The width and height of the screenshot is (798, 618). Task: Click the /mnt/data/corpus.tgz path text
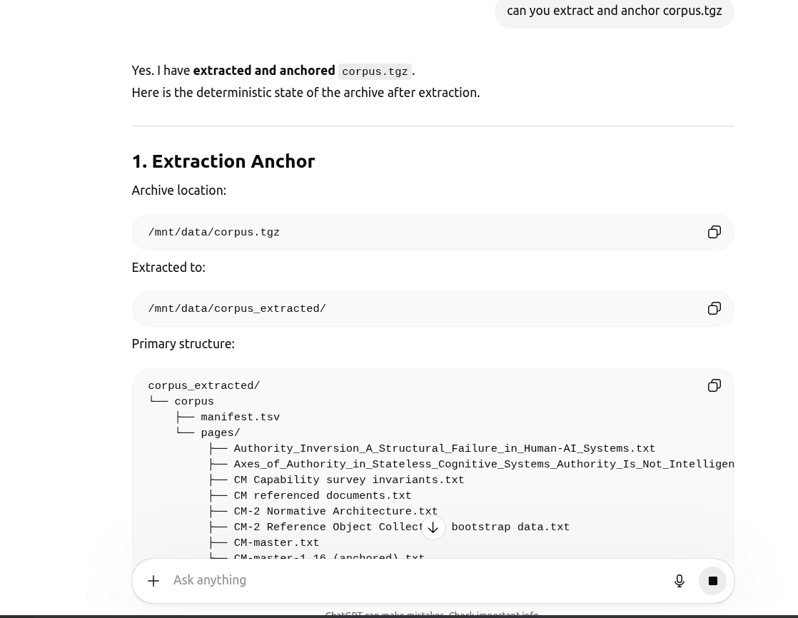[213, 233]
